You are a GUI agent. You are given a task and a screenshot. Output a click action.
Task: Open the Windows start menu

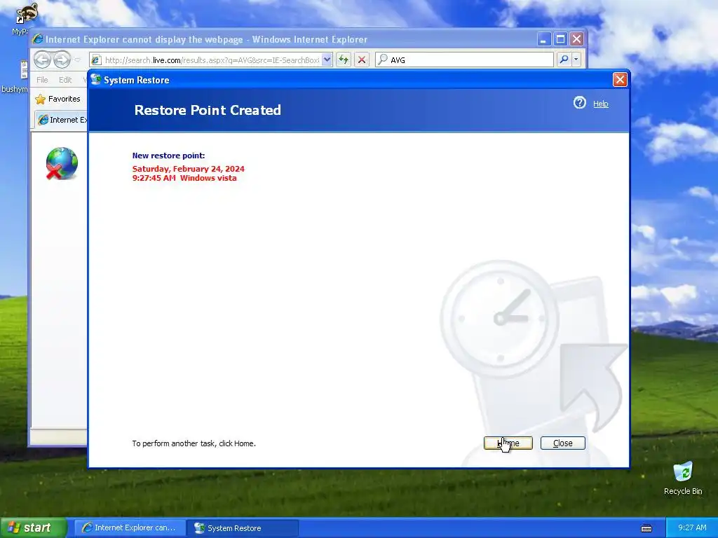33,527
